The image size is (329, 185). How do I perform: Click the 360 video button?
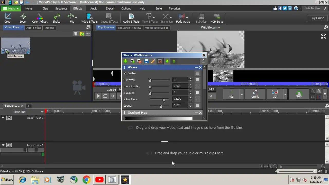tap(299, 94)
